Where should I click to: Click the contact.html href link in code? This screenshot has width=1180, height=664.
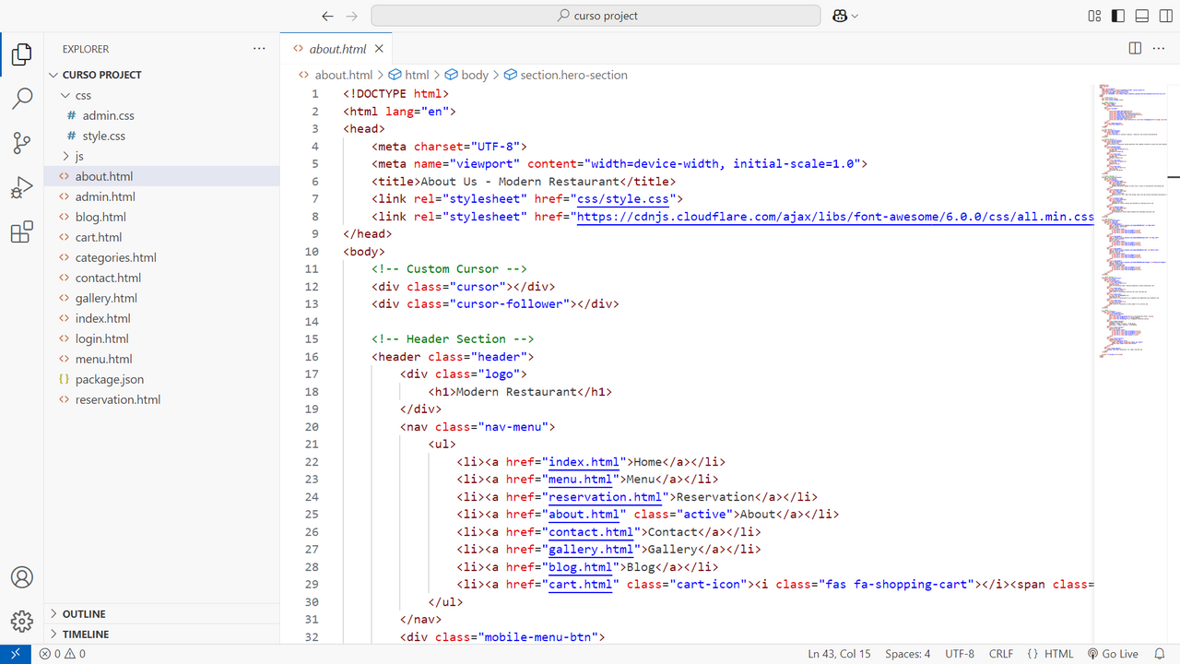[x=591, y=532]
